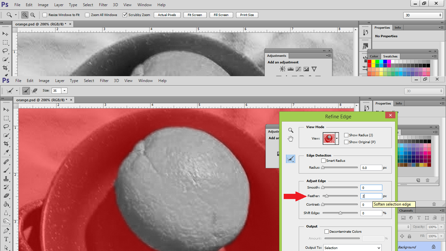Screen dimensions: 446x251
Task: Click inside the Feather value field
Action: tap(371, 196)
